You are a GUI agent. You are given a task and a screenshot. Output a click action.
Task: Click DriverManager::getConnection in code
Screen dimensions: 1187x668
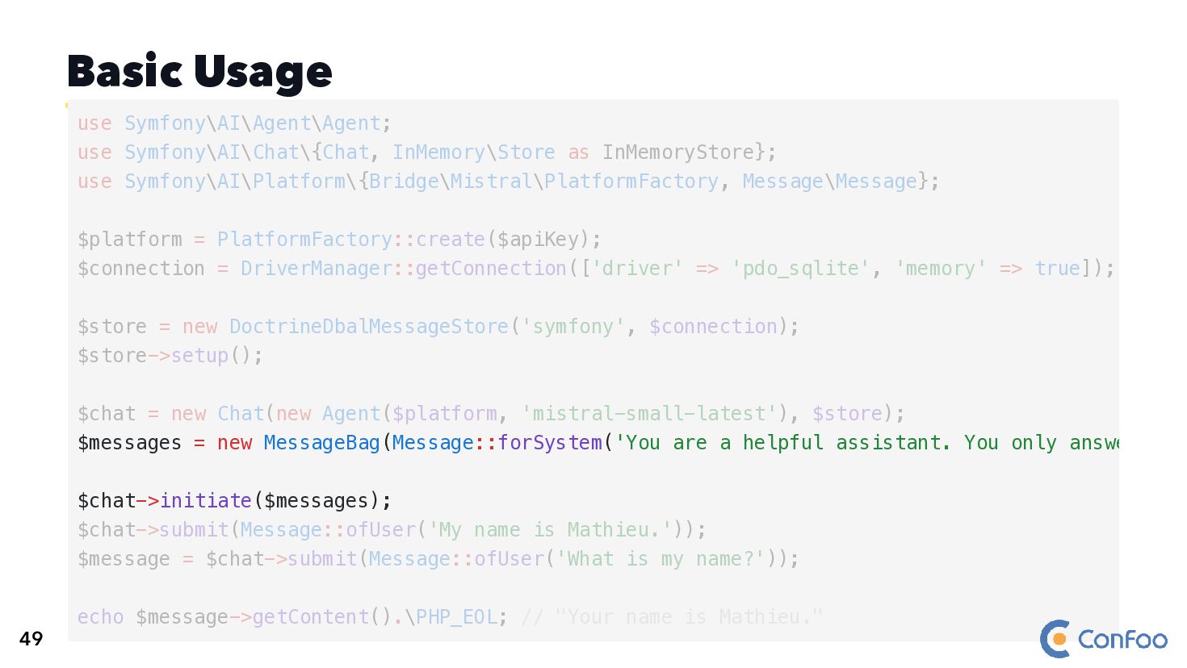click(404, 269)
